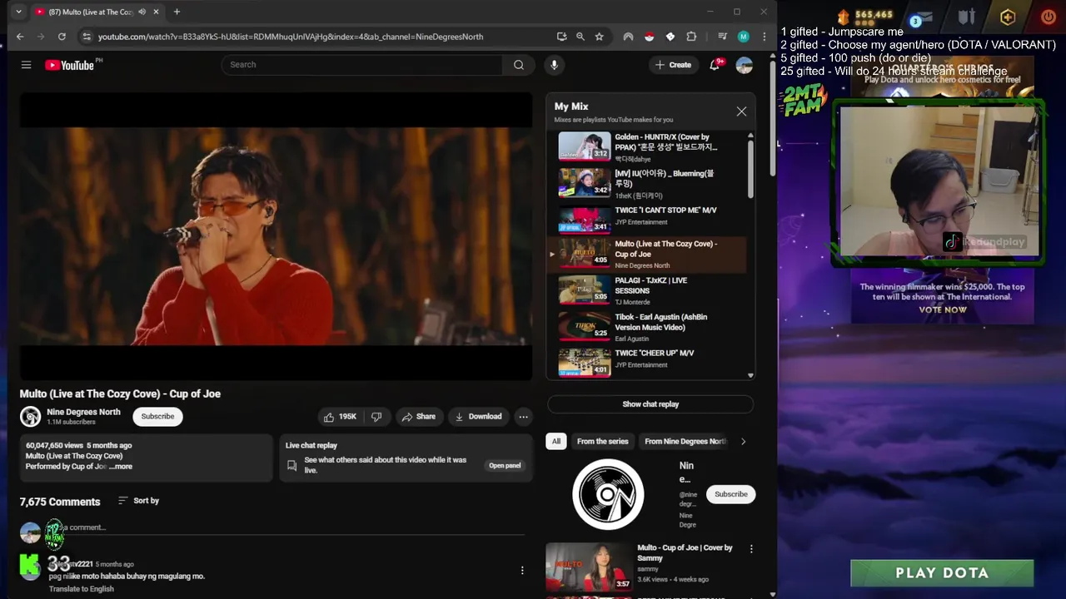Share the video
The height and width of the screenshot is (599, 1066).
click(x=419, y=417)
